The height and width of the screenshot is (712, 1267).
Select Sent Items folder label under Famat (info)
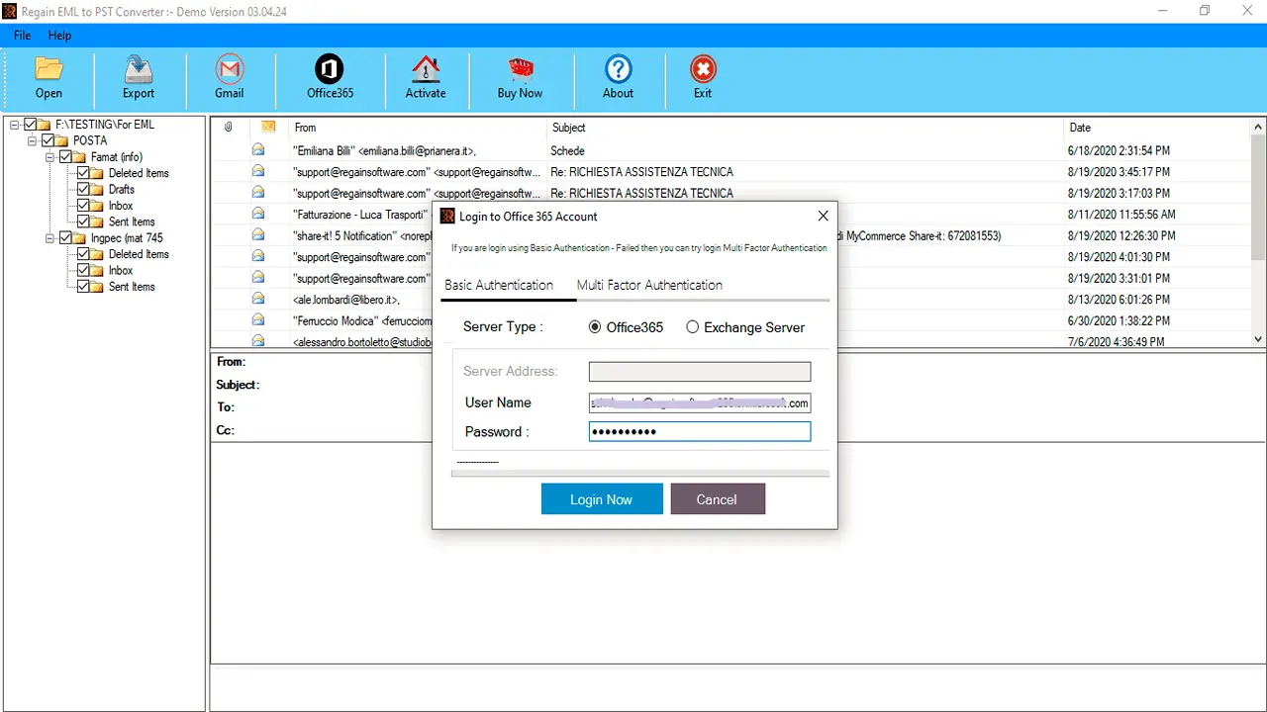coord(132,222)
